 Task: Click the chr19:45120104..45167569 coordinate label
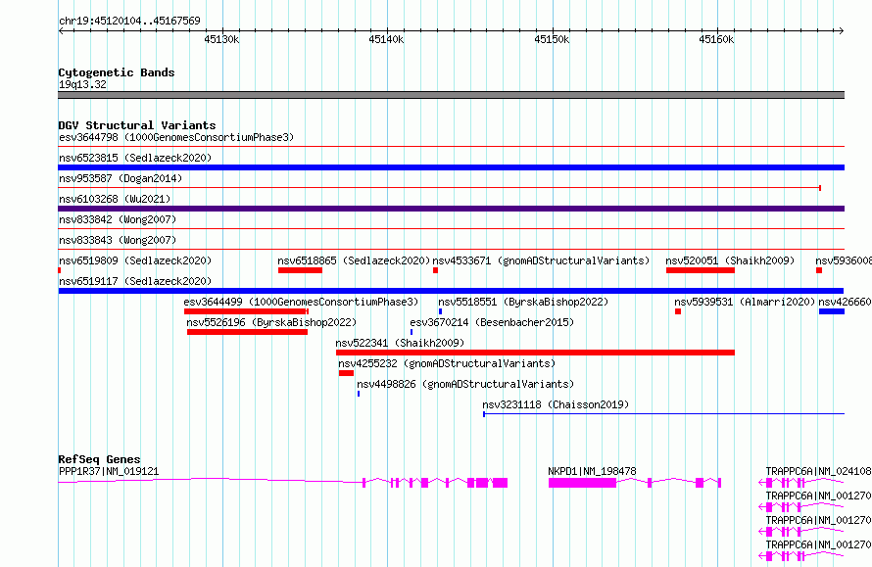[x=129, y=21]
